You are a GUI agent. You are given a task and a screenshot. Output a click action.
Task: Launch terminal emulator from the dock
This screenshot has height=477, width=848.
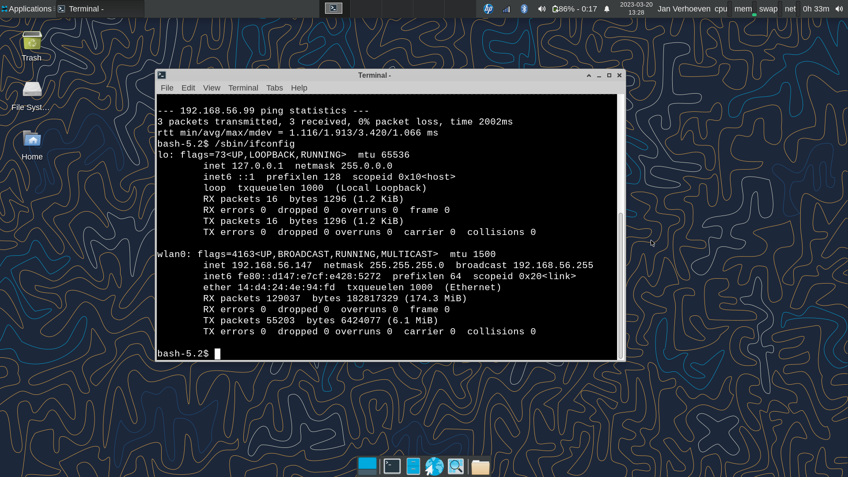click(x=392, y=466)
